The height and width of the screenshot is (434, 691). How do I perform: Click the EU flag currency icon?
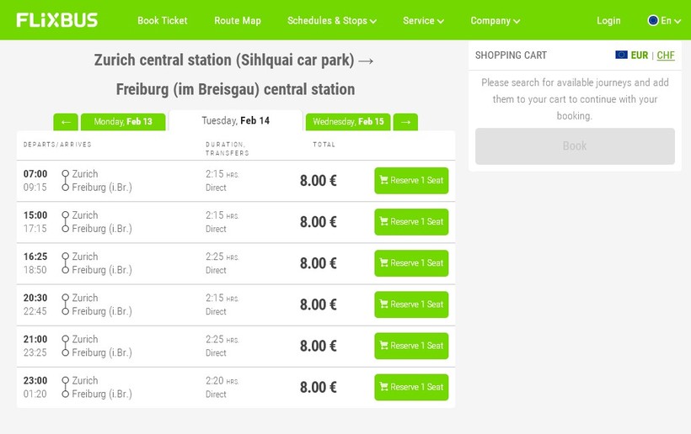pyautogui.click(x=621, y=56)
